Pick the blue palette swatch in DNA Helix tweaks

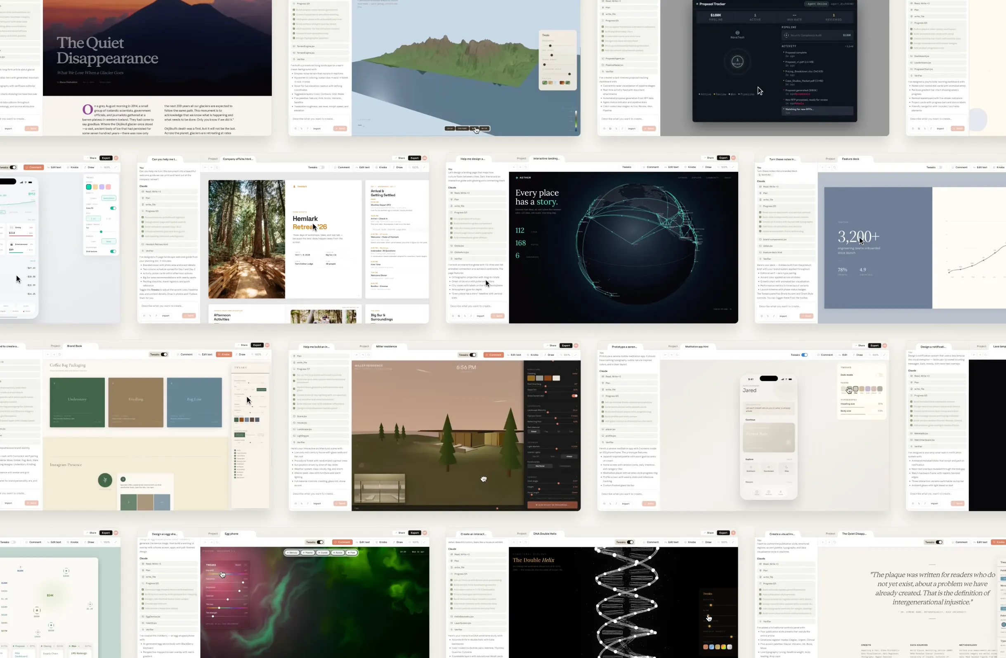[x=711, y=647]
